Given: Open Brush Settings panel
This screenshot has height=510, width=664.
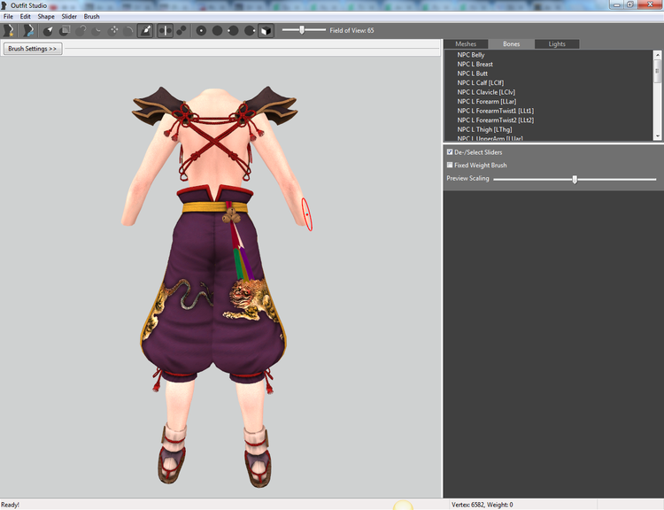Looking at the screenshot, I should (33, 49).
